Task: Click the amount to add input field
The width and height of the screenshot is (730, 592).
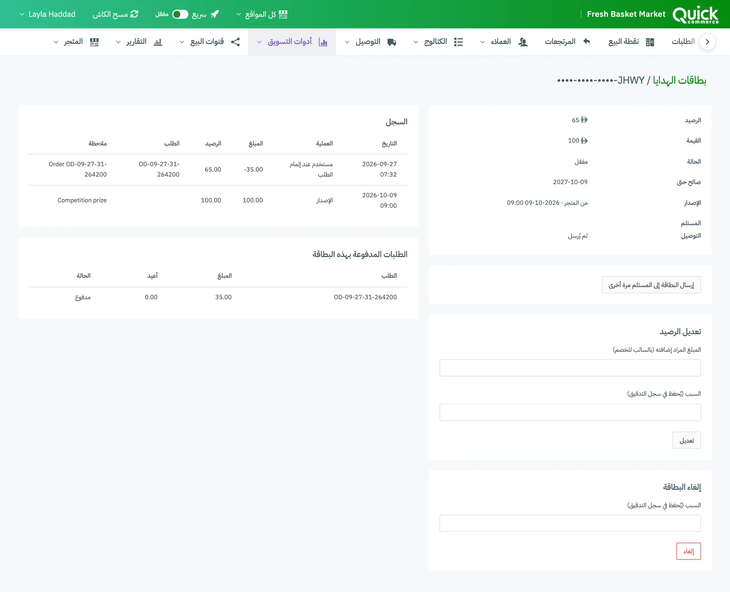Action: click(x=570, y=368)
